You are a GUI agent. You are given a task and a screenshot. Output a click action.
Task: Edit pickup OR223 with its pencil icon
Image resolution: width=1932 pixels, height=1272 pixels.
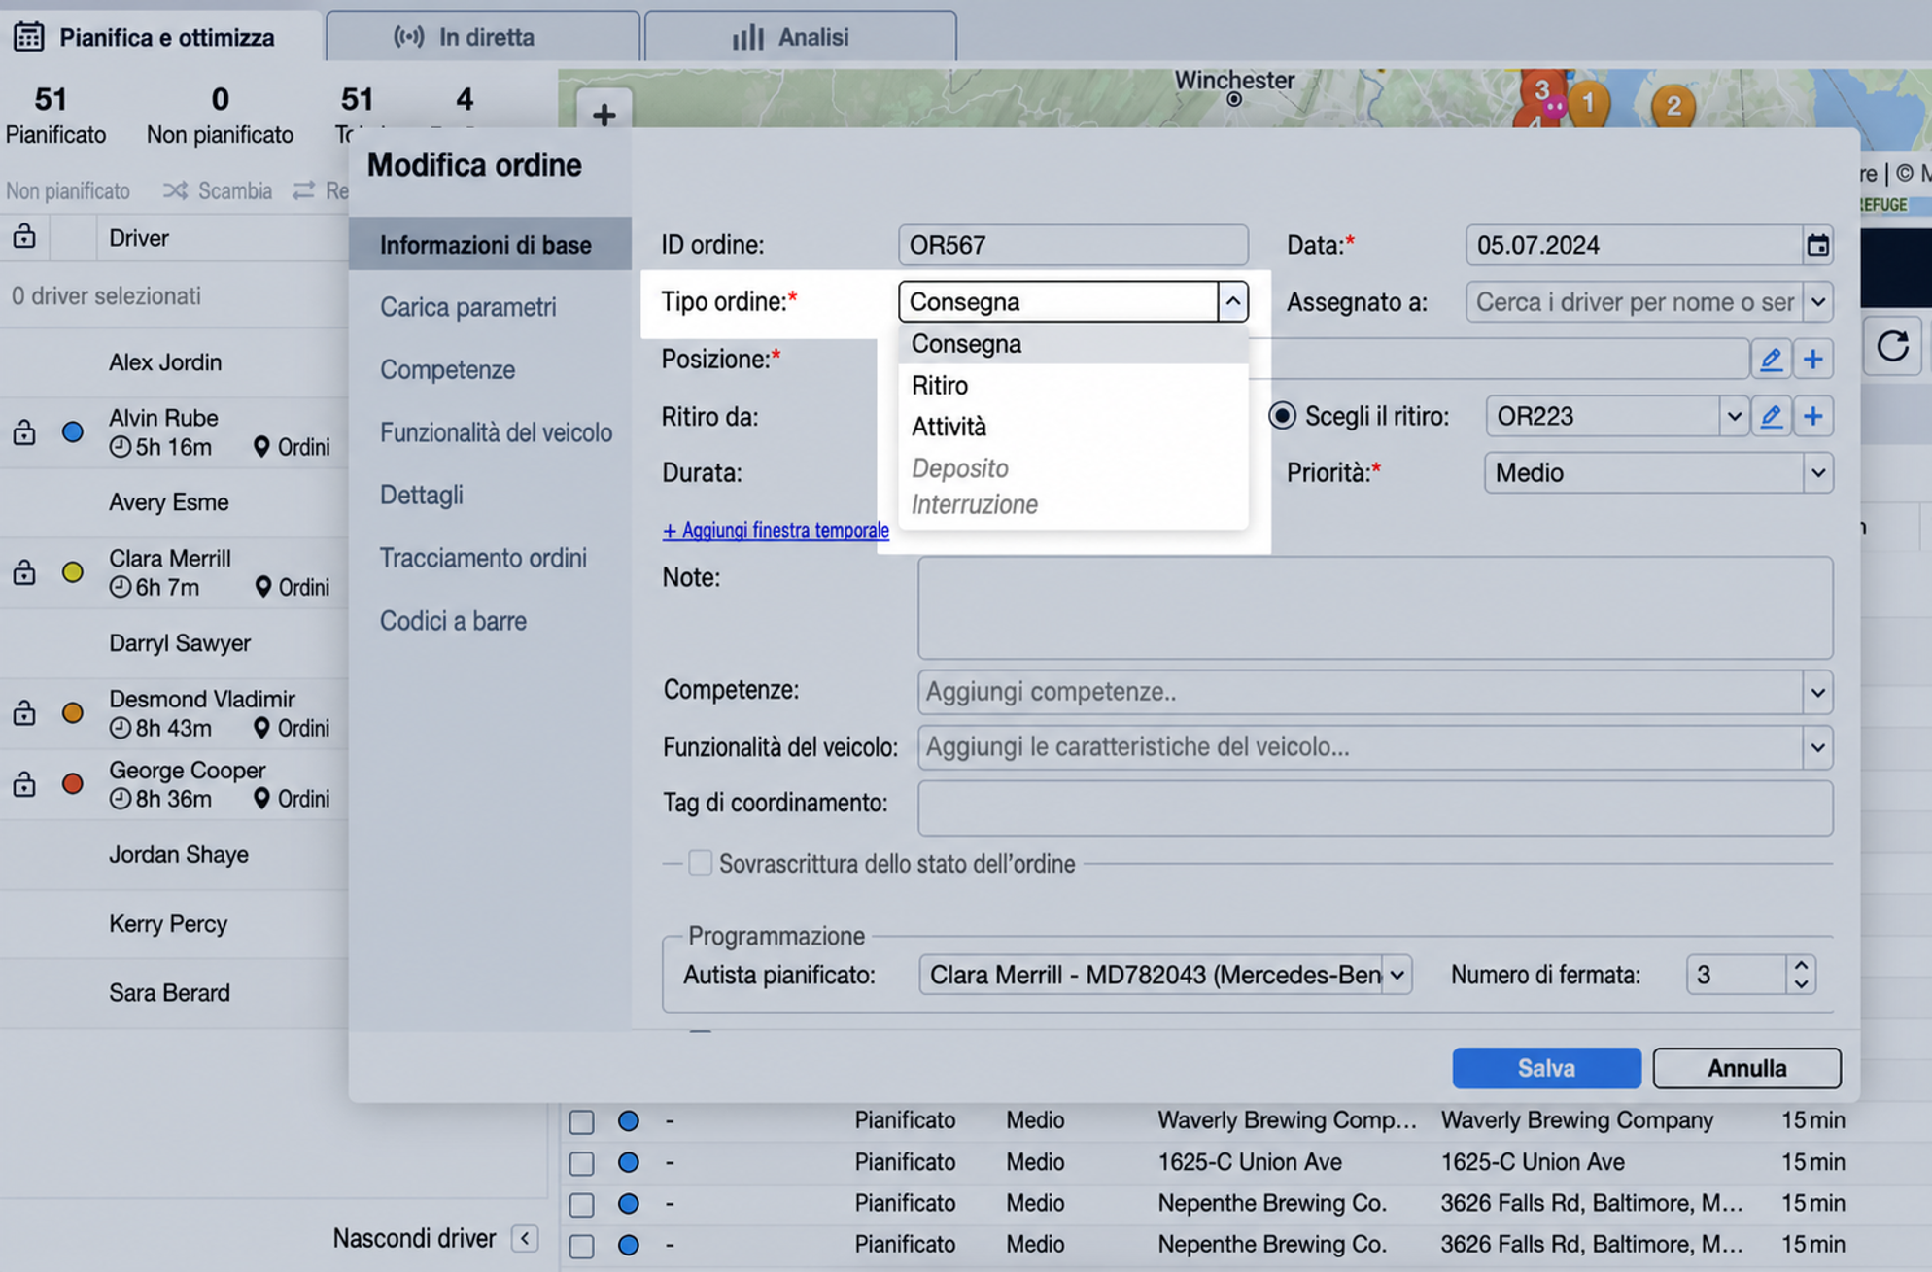click(x=1771, y=417)
